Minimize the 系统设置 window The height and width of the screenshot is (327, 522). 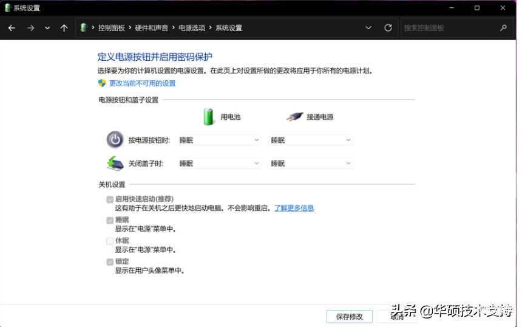click(452, 8)
